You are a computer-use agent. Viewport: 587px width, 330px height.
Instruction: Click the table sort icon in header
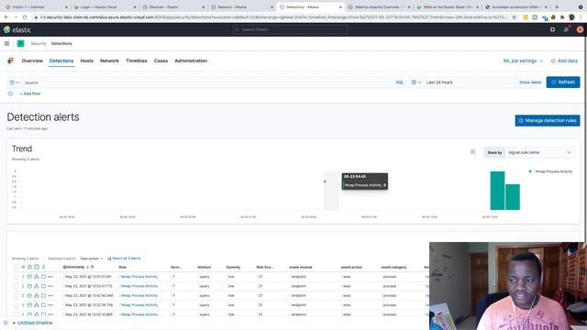tap(43, 267)
